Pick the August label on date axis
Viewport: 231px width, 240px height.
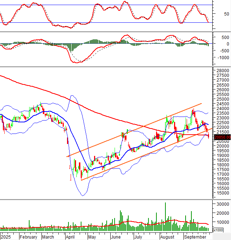pyautogui.click(x=166, y=237)
